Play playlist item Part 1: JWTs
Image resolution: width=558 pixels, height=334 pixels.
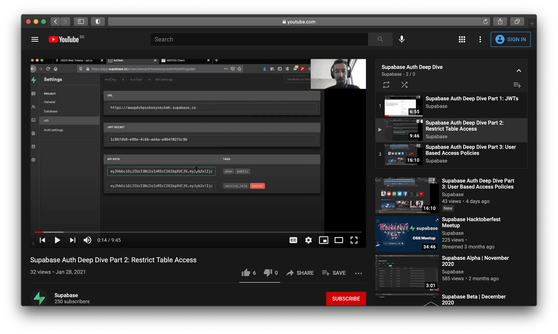[451, 105]
